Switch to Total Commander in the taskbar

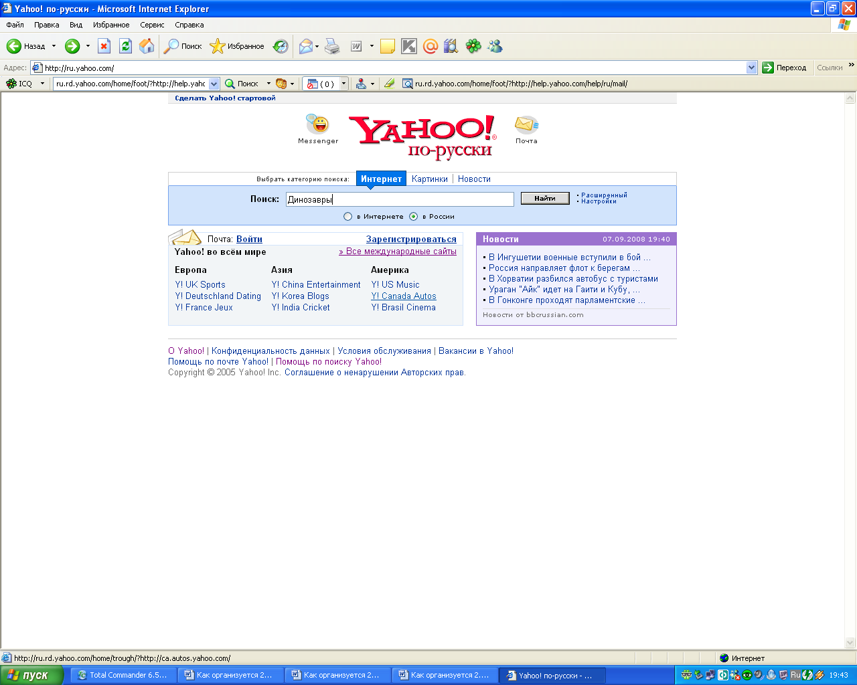click(x=123, y=675)
